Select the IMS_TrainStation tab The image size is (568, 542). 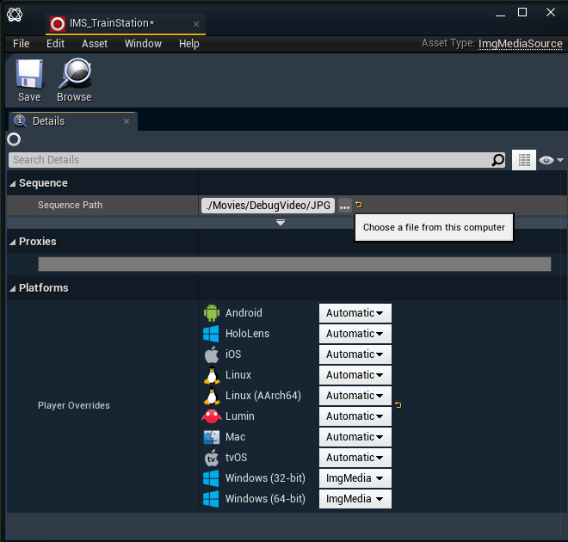(112, 24)
